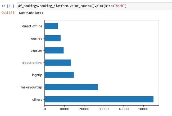
Task: Click the 0 tick label
Action: coord(45,109)
